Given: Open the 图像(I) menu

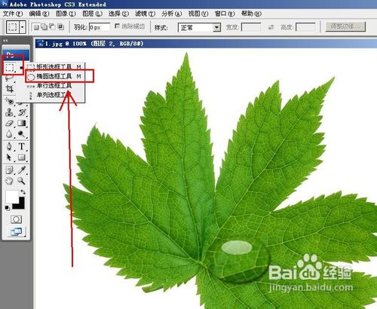Looking at the screenshot, I should [66, 14].
